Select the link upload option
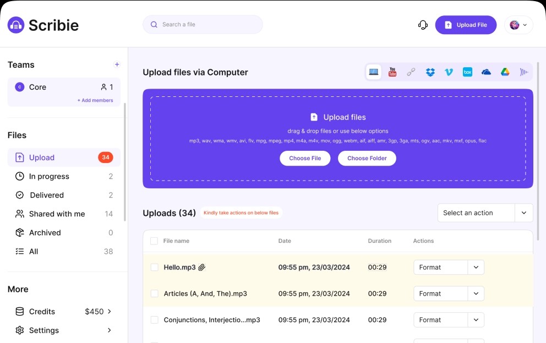Image resolution: width=546 pixels, height=343 pixels. [x=411, y=72]
